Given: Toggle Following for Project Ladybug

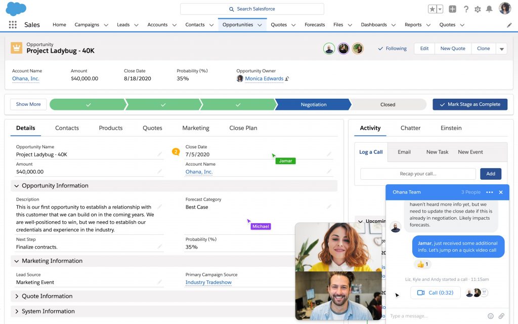Looking at the screenshot, I should point(393,48).
